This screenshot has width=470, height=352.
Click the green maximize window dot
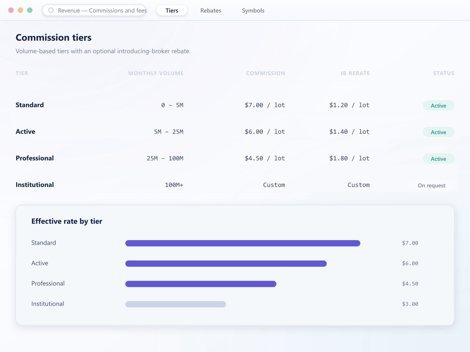coord(30,10)
